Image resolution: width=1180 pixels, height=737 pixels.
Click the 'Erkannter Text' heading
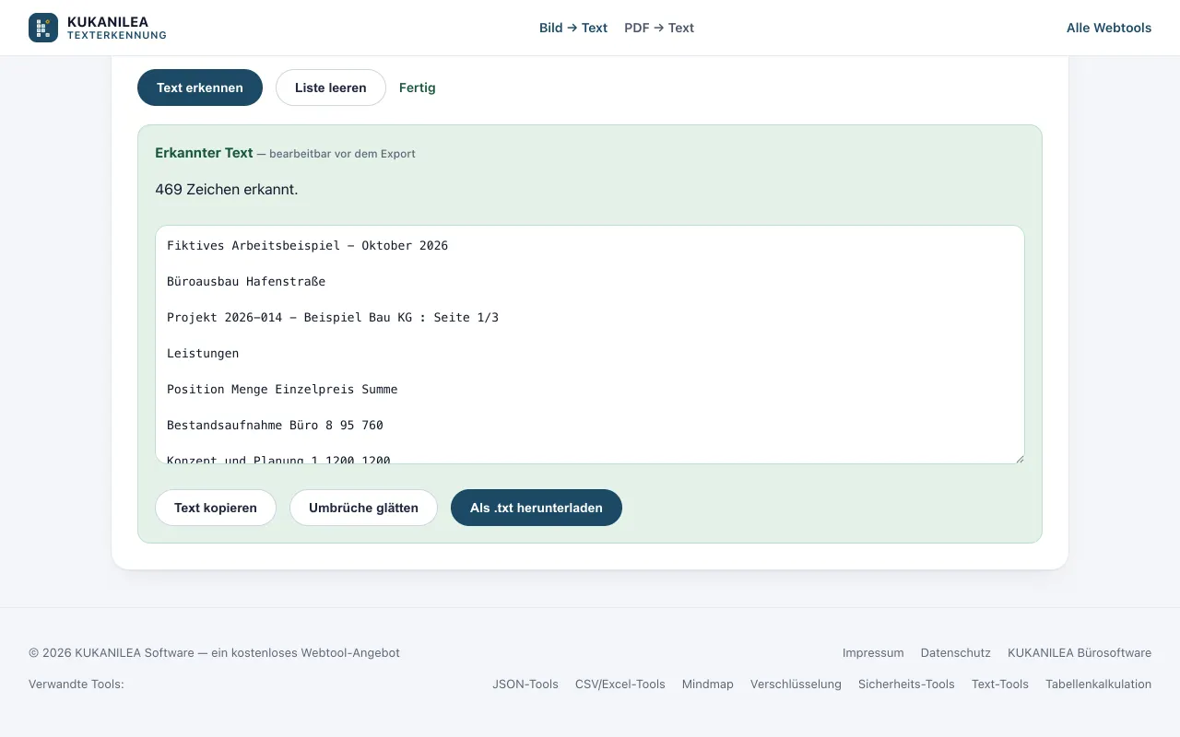[x=204, y=153]
